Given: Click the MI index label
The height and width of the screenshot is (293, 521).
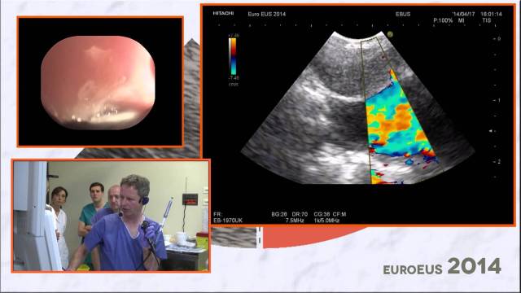Looking at the screenshot, I should (x=462, y=20).
